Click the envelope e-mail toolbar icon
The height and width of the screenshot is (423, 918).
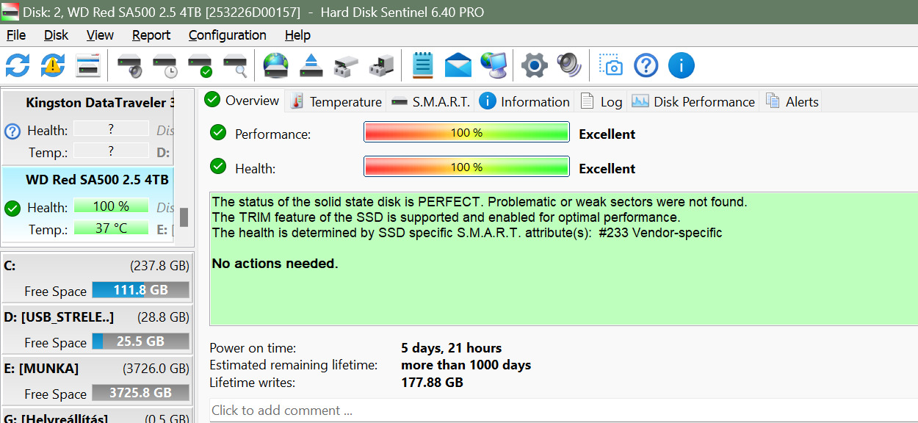coord(458,65)
